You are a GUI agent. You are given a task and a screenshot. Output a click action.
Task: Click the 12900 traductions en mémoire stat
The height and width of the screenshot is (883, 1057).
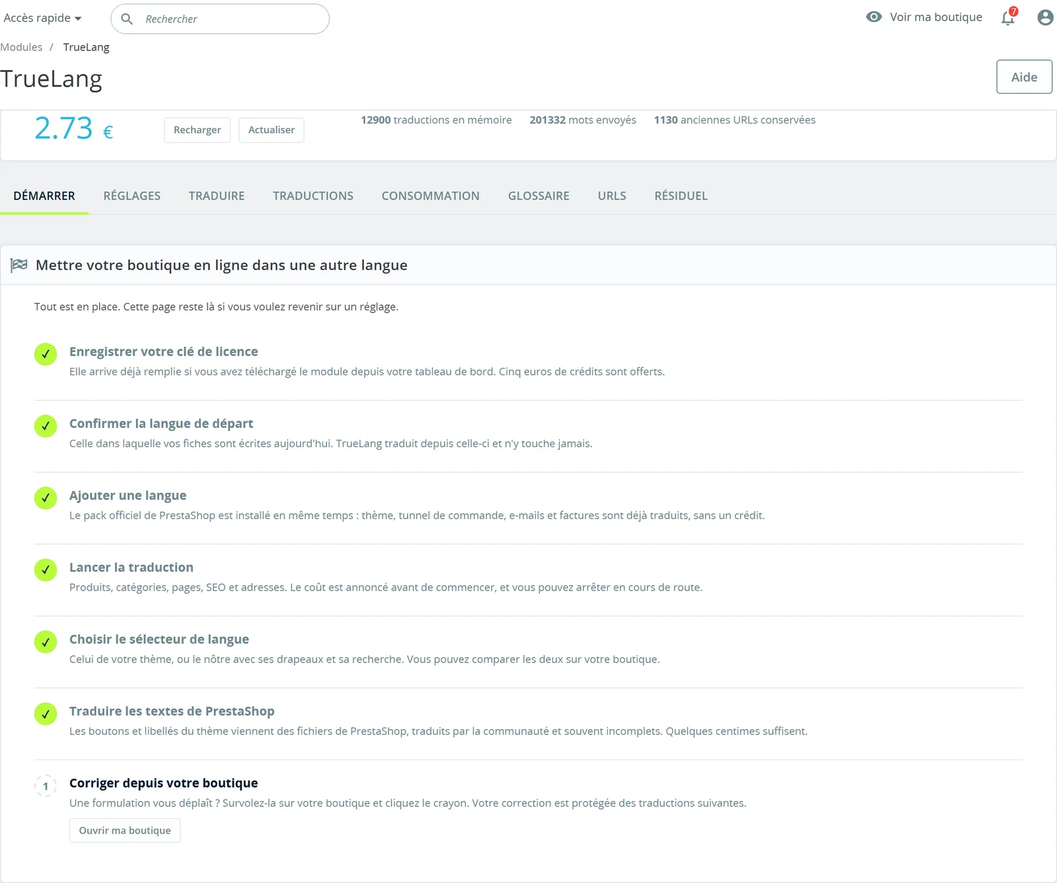coord(436,120)
